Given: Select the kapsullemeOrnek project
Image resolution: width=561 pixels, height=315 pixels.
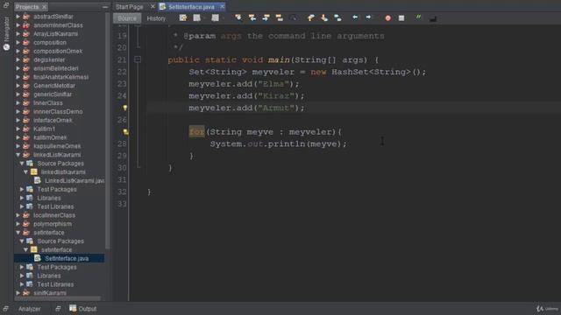Looking at the screenshot, I should pyautogui.click(x=57, y=146).
